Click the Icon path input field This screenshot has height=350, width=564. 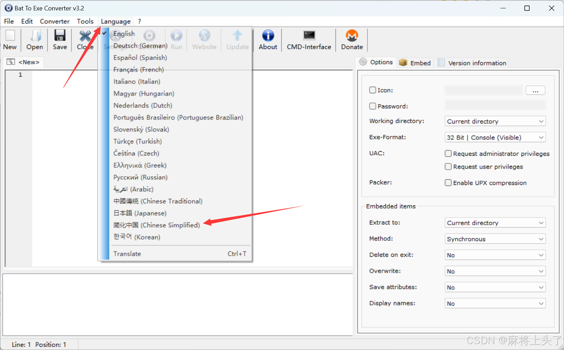coord(483,91)
